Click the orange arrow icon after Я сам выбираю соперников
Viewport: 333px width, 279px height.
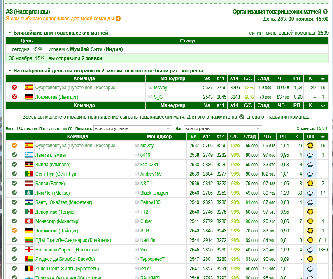tap(118, 19)
